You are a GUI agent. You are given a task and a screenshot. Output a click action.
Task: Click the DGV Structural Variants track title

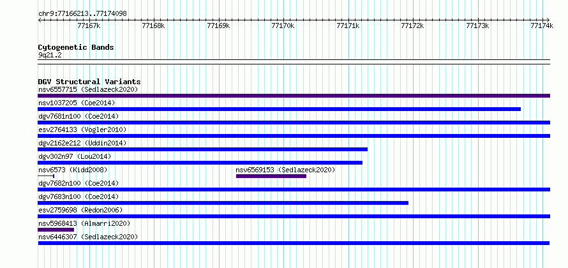click(x=89, y=82)
